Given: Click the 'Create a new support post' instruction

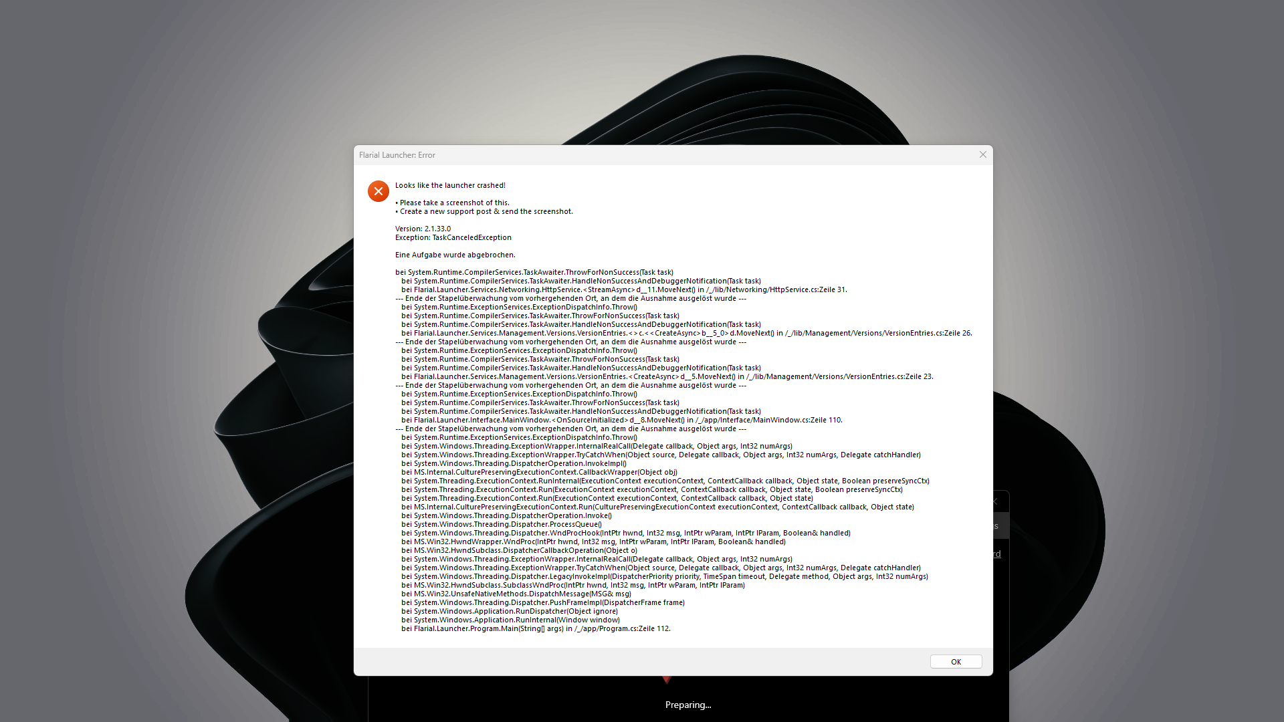Looking at the screenshot, I should click(x=485, y=211).
